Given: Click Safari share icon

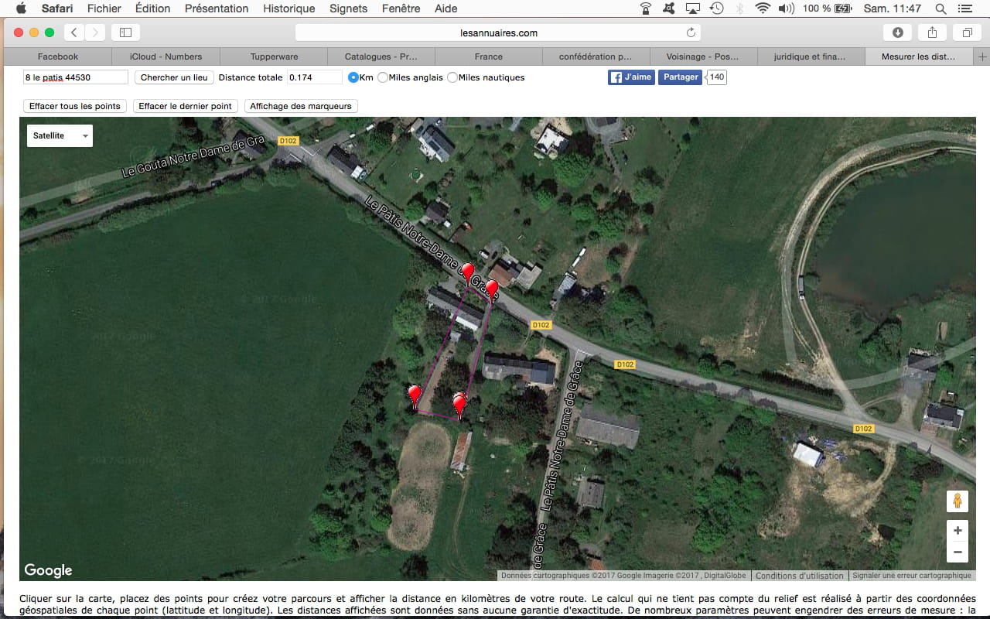Looking at the screenshot, I should [932, 32].
